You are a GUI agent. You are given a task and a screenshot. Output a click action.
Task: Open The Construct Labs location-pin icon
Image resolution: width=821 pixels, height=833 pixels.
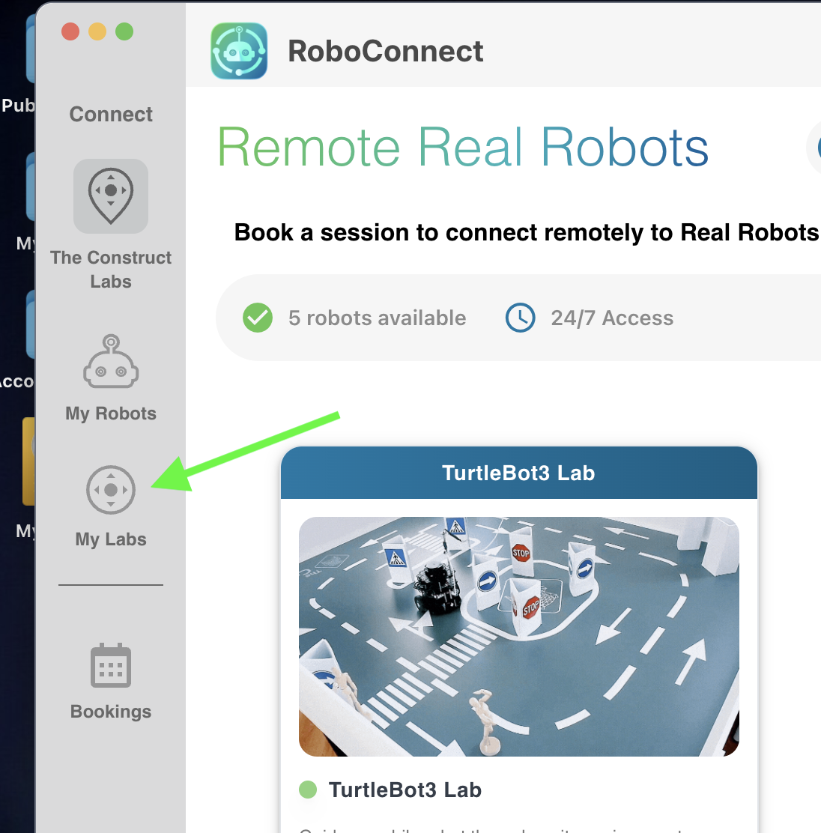tap(111, 196)
